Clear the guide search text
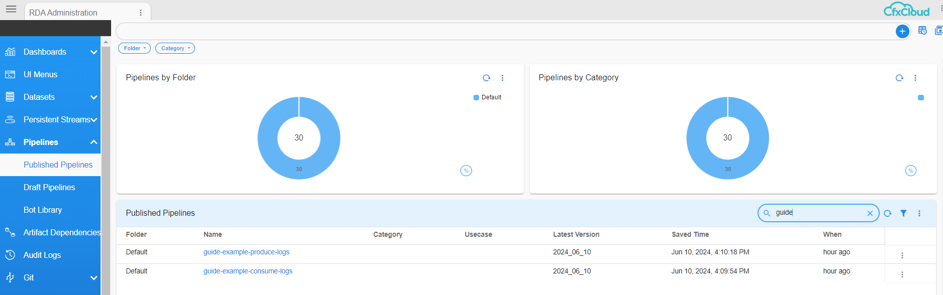Image resolution: width=943 pixels, height=295 pixels. (x=870, y=213)
